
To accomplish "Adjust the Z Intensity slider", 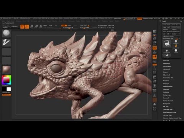I will pos(70,28).
